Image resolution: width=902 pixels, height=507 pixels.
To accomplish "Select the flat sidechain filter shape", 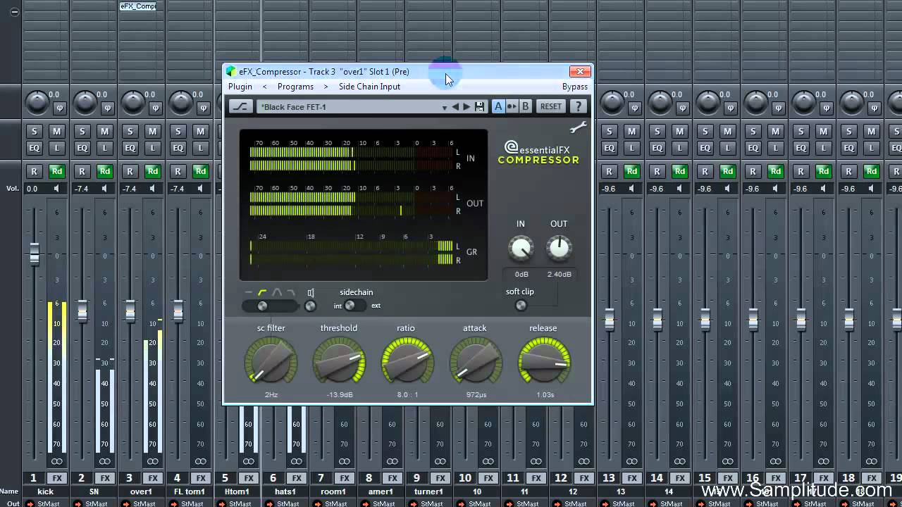I will coord(248,292).
